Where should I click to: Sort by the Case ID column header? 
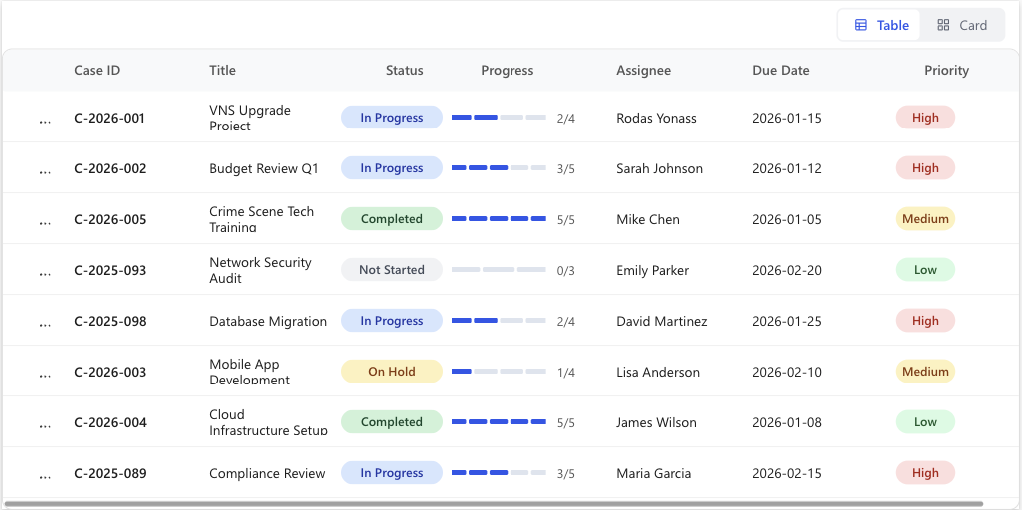coord(97,71)
